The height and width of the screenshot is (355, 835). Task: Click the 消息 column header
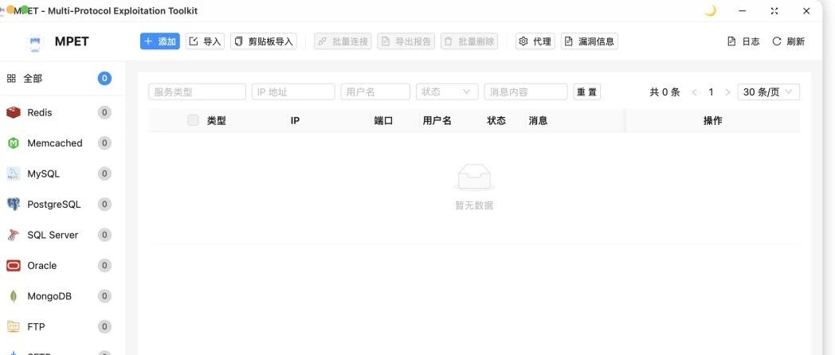[x=538, y=121]
